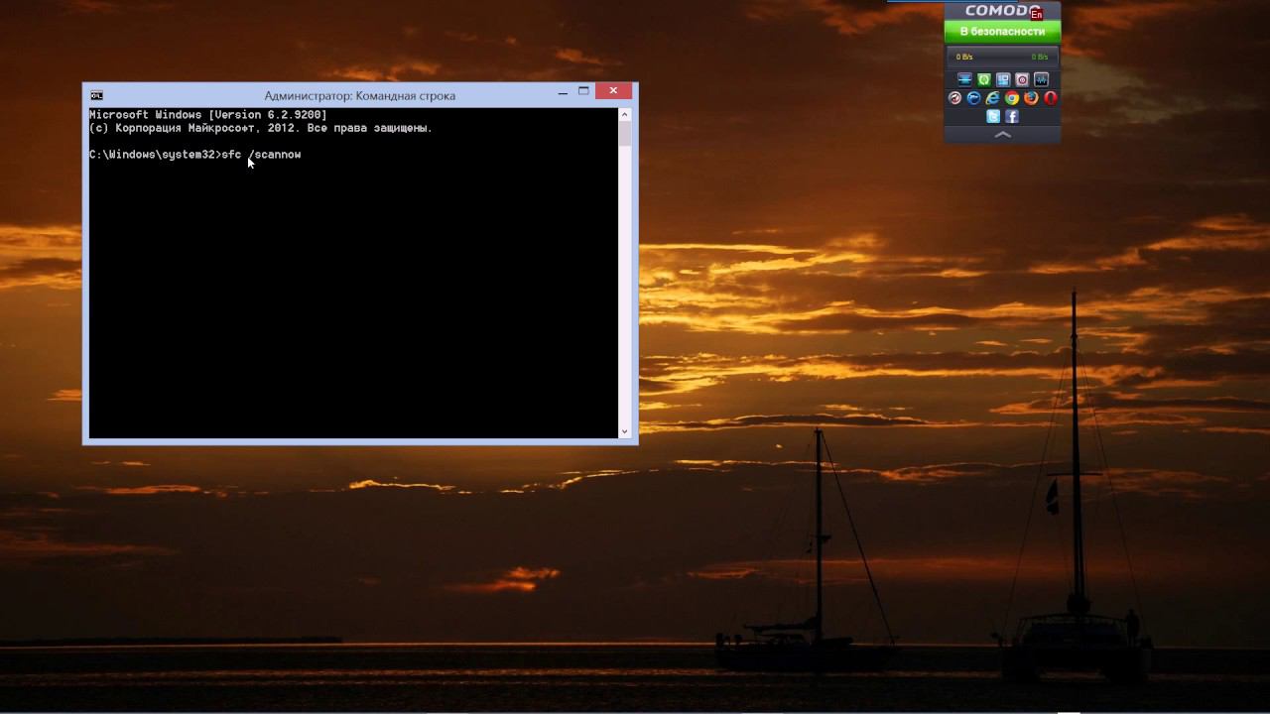Screen dimensions: 1270x714
Task: Open the Twitter icon in COMODO widget
Action: 993,117
